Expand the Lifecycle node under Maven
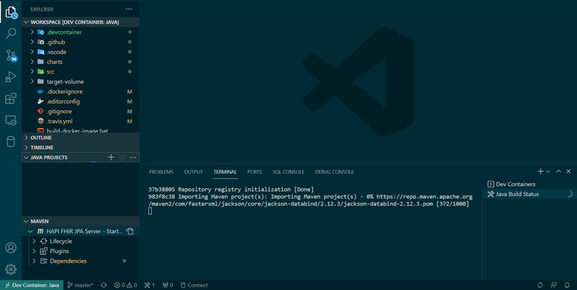Screen dimensions: 577x290 point(60,241)
